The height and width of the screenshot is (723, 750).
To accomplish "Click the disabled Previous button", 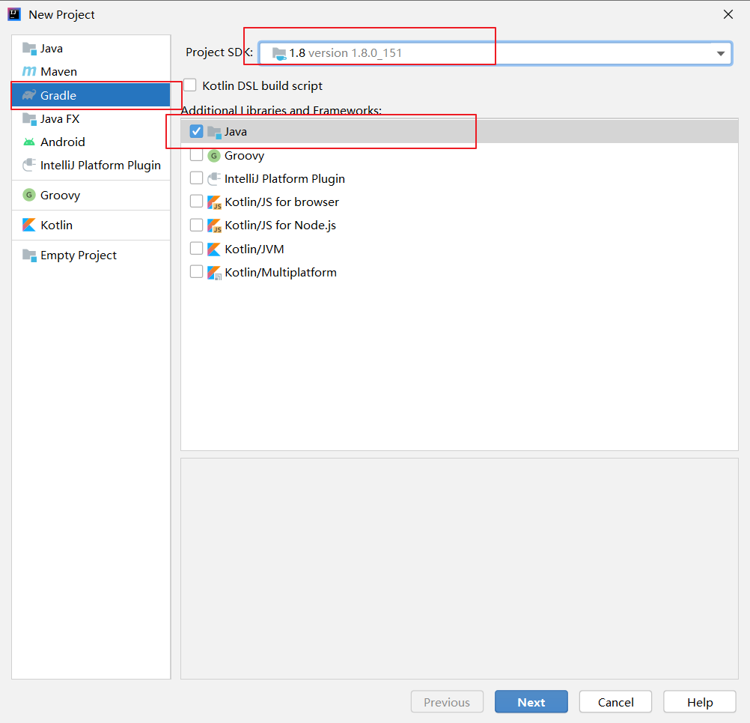I will tap(447, 702).
